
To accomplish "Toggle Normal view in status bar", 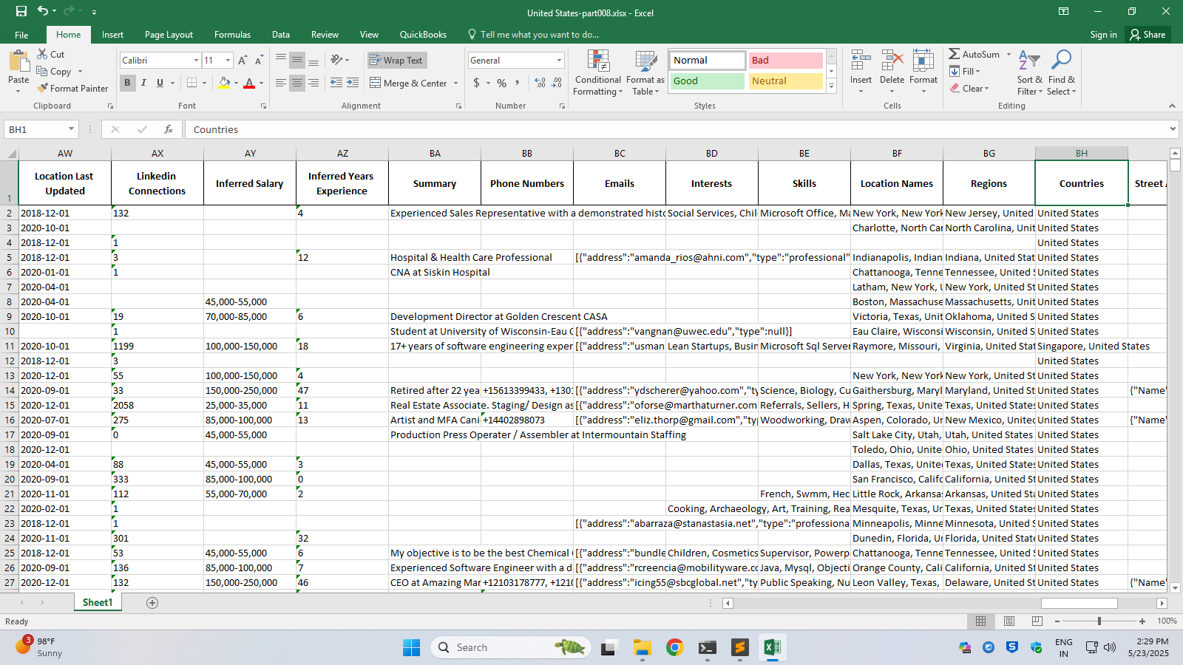I will tap(981, 621).
